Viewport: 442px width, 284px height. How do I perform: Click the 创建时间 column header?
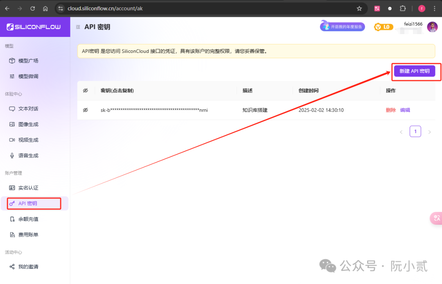(309, 91)
